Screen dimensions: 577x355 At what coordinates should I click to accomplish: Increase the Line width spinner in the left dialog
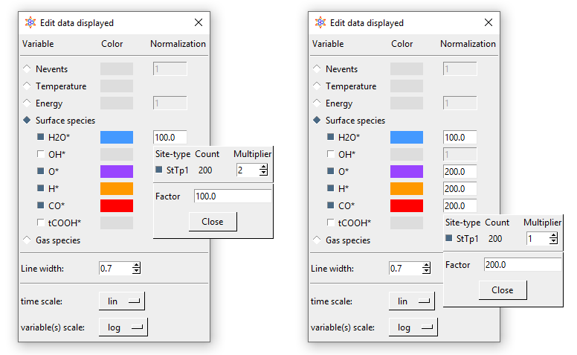pyautogui.click(x=136, y=265)
